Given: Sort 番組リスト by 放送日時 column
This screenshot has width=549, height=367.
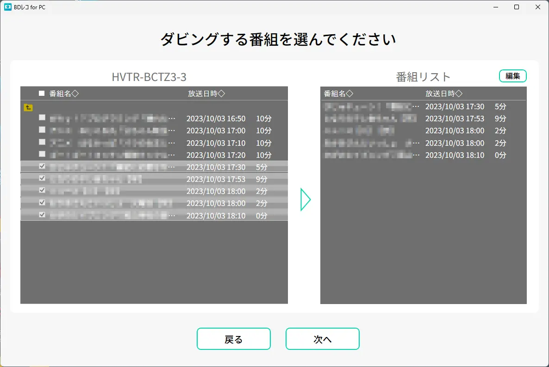Looking at the screenshot, I should coord(444,94).
